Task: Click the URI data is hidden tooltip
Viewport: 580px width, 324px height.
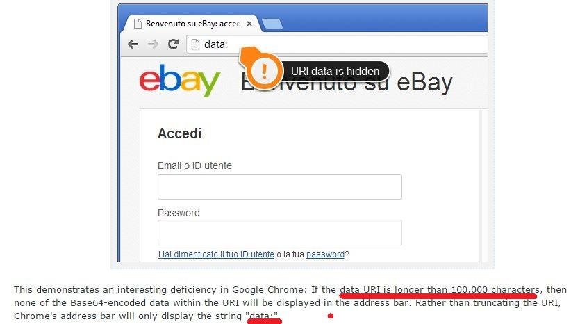Action: tap(335, 71)
